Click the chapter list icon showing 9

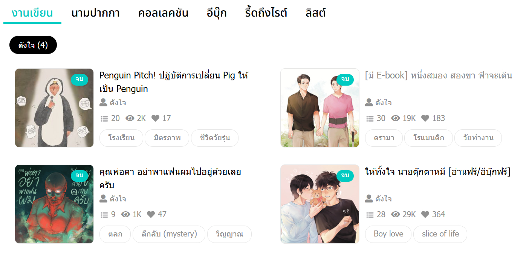point(104,215)
